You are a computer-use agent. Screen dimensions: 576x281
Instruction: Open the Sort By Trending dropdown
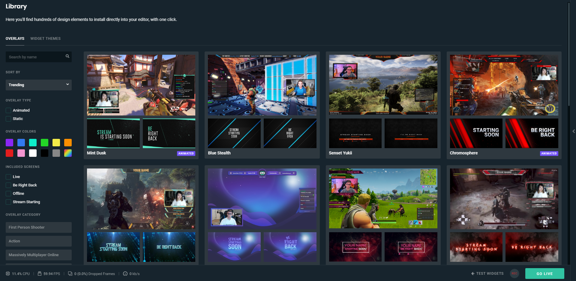pyautogui.click(x=39, y=85)
